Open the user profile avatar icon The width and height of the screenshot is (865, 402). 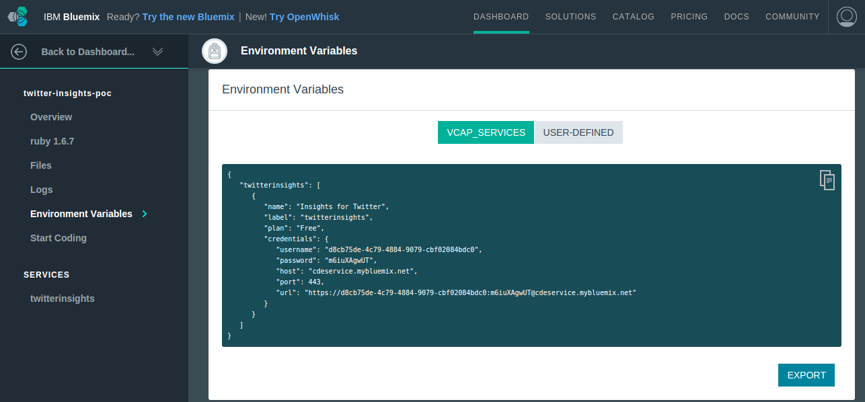(x=846, y=17)
